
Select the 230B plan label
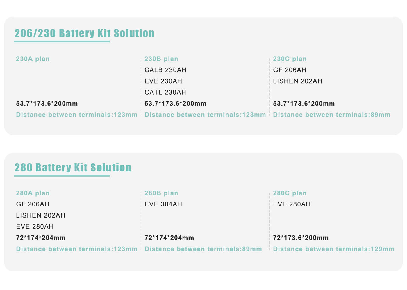tap(161, 59)
